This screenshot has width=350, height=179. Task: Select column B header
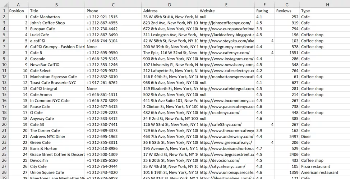(56, 5)
